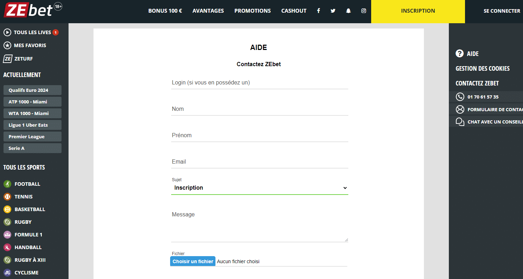
Task: Expand the Sujet dropdown
Action: pos(259,188)
